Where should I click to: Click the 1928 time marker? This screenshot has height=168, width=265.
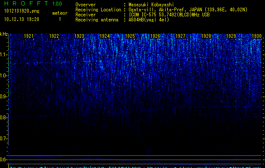tap(206, 36)
